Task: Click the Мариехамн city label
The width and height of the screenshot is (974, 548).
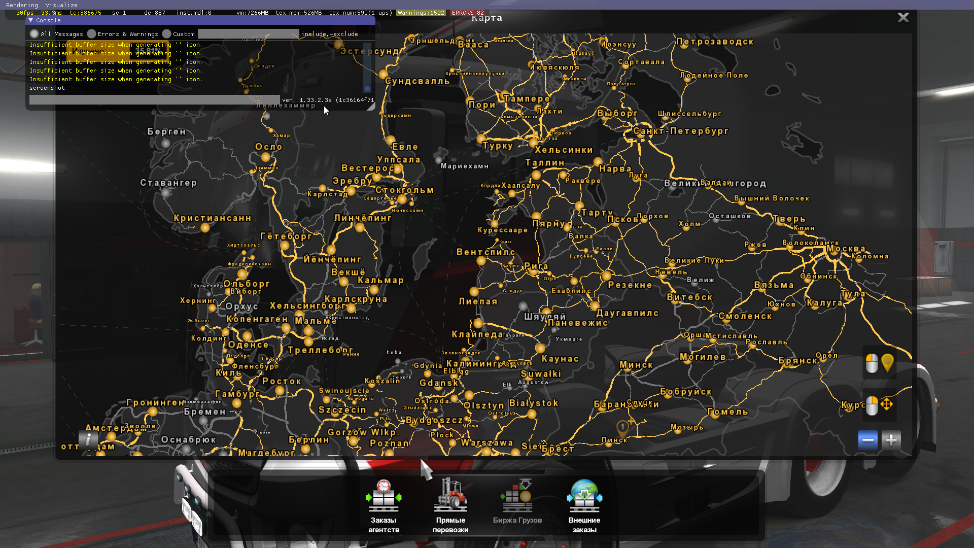Action: tap(465, 166)
